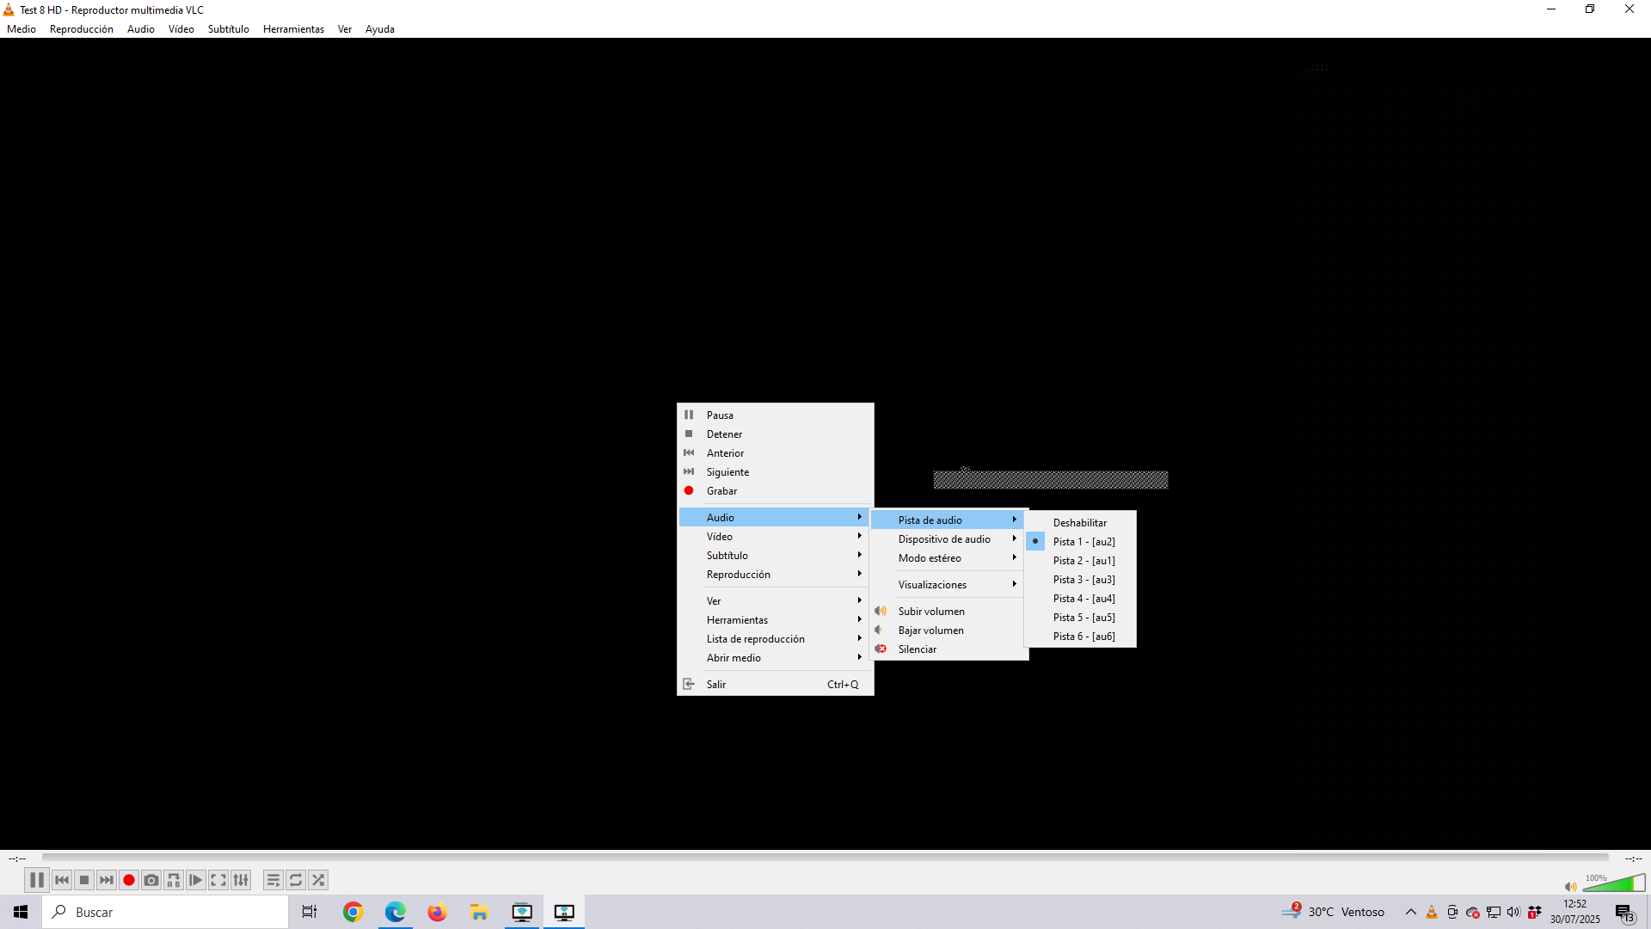The image size is (1651, 929).
Task: Toggle loop mode icon in toolbar
Action: coord(296,880)
